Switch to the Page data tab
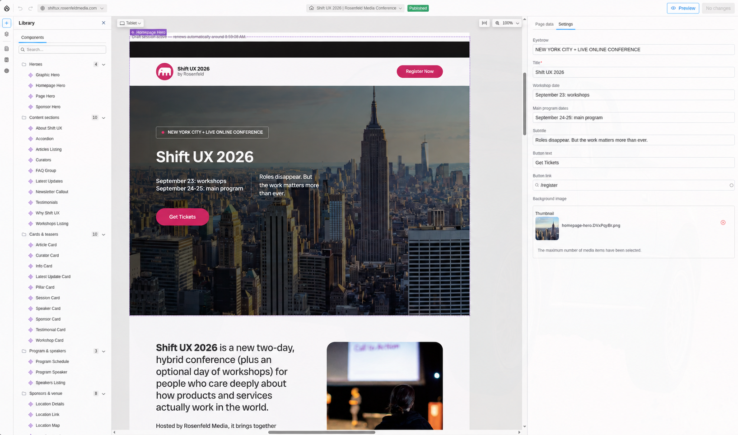 [544, 24]
